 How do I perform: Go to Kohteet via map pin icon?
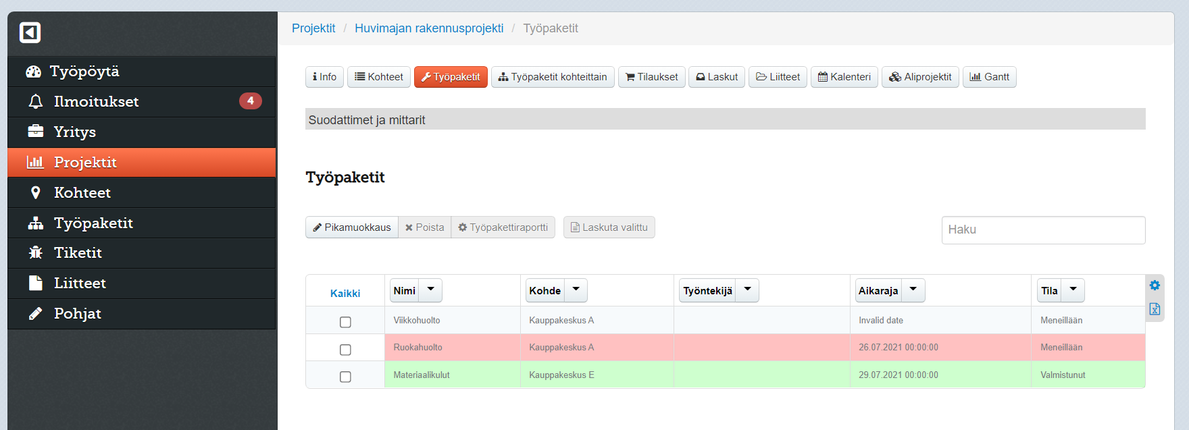(36, 192)
